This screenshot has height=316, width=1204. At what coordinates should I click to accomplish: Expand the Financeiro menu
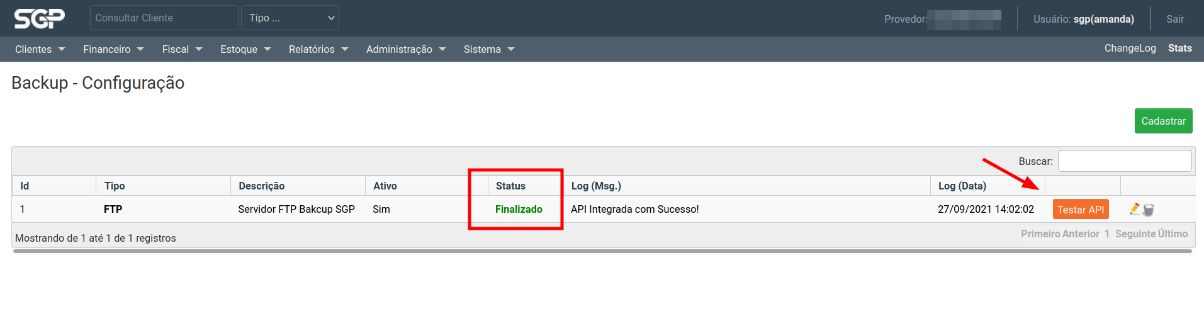113,49
